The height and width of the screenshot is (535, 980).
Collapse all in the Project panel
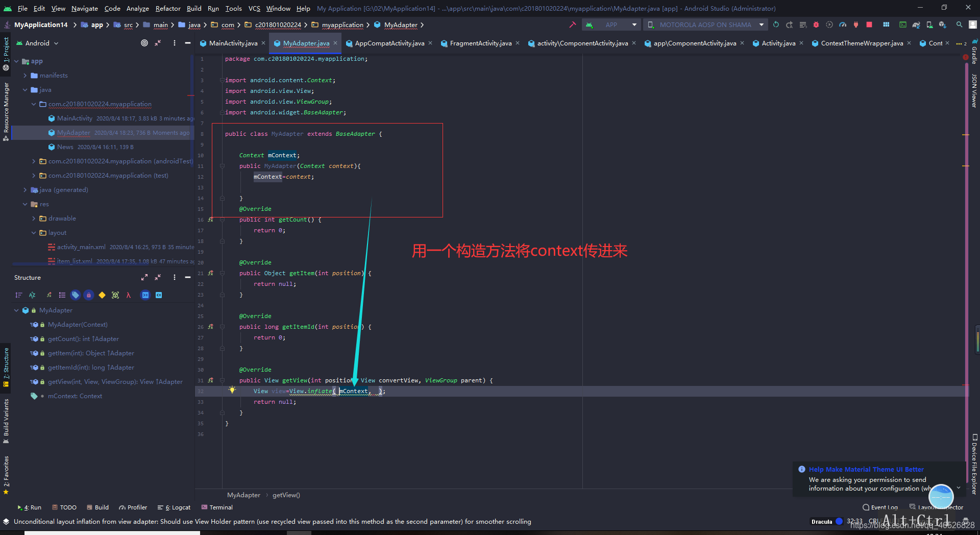158,43
